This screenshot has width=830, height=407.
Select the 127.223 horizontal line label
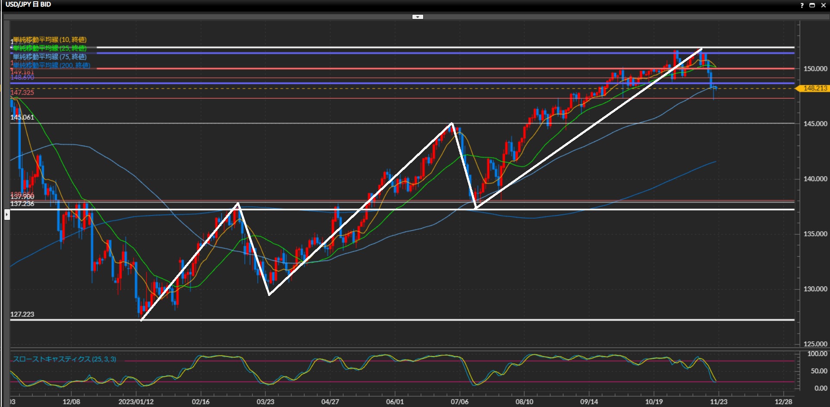click(x=22, y=314)
